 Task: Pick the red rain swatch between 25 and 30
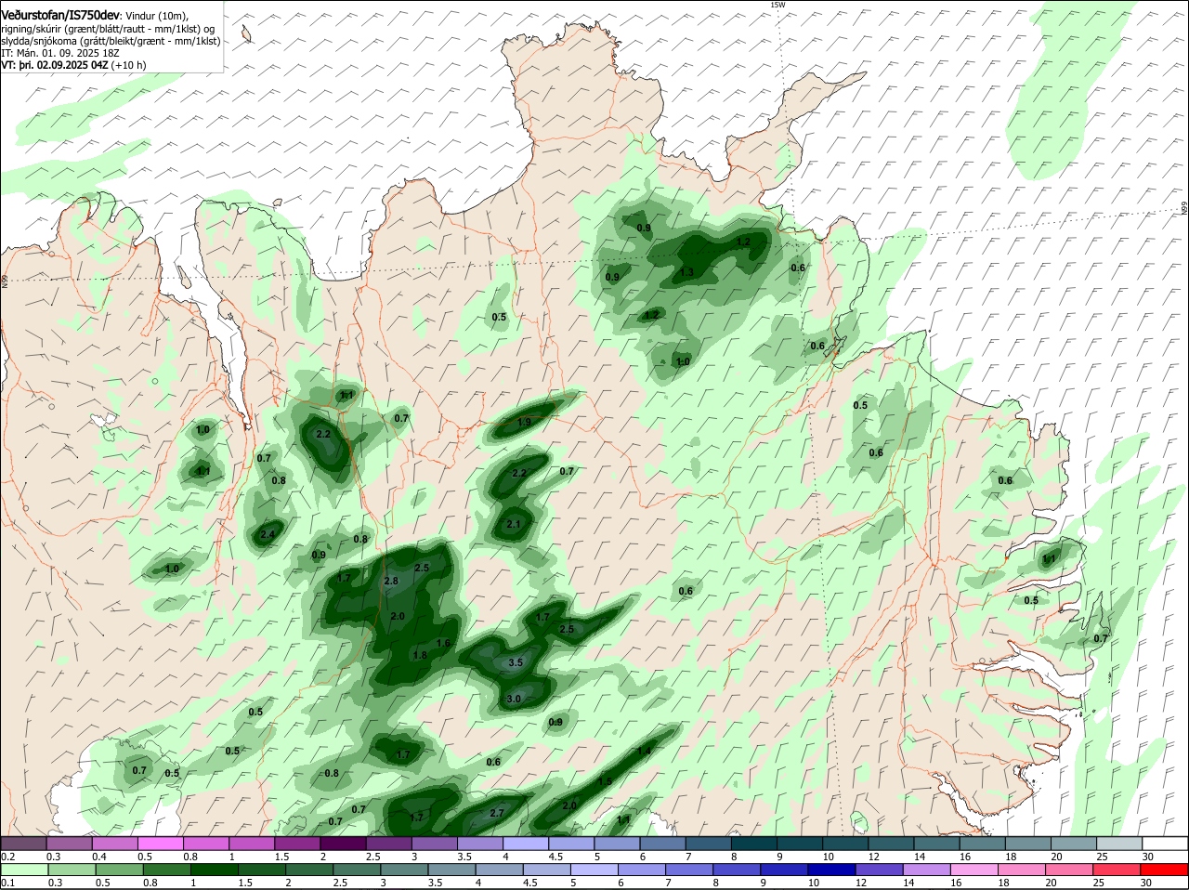click(1117, 870)
